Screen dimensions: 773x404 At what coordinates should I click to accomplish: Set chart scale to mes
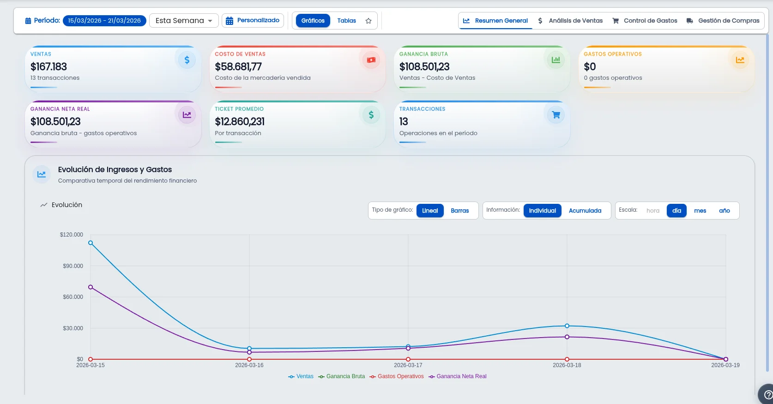pos(700,211)
